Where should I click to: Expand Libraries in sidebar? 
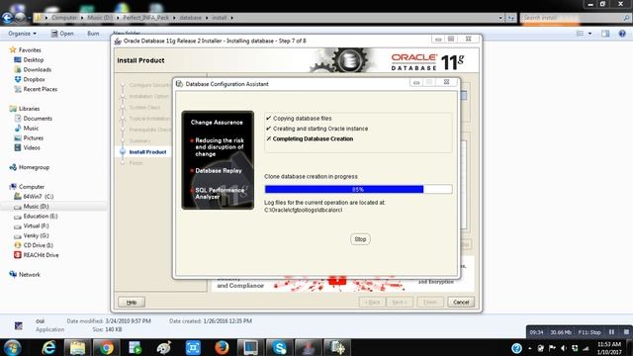pyautogui.click(x=29, y=109)
